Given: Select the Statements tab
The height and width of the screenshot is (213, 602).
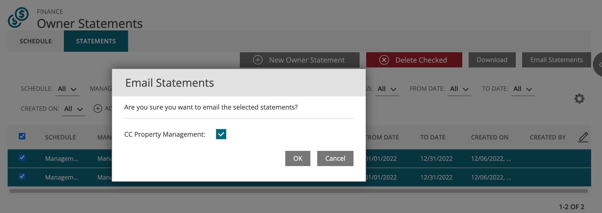Looking at the screenshot, I should click(x=96, y=41).
